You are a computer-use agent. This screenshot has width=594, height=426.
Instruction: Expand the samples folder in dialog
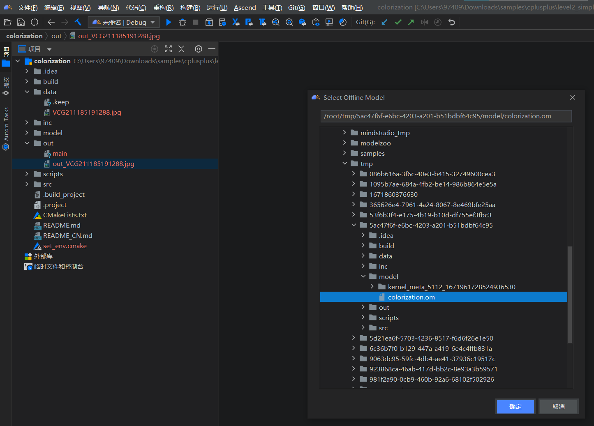point(344,153)
